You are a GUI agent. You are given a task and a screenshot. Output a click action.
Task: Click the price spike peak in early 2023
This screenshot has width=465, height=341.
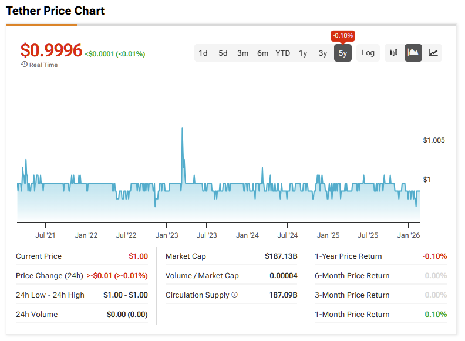click(x=182, y=129)
